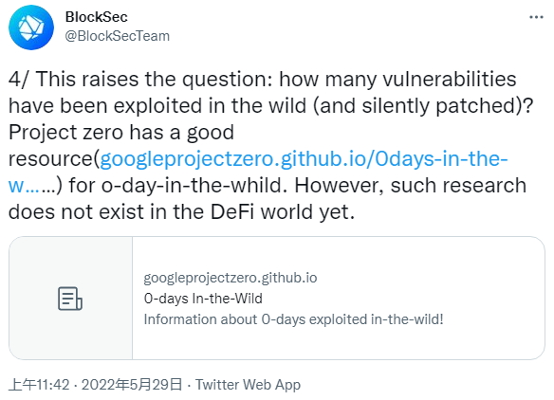Click the grey thumbnail area of the link card

point(70,299)
